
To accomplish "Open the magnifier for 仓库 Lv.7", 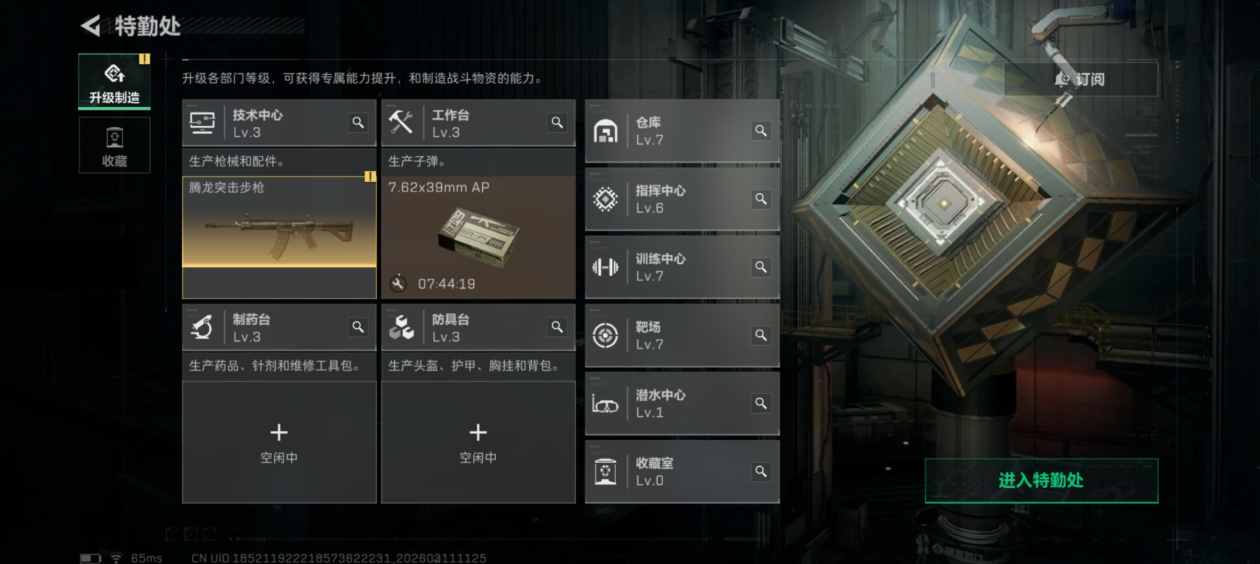I will point(761,131).
